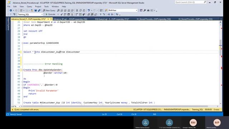
Task: Click the New Query button
Action: (49, 10)
